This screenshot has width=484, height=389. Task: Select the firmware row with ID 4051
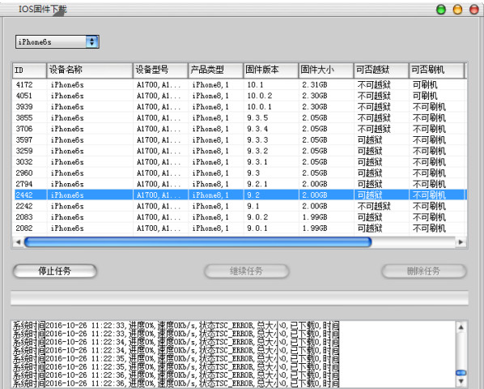pos(240,96)
